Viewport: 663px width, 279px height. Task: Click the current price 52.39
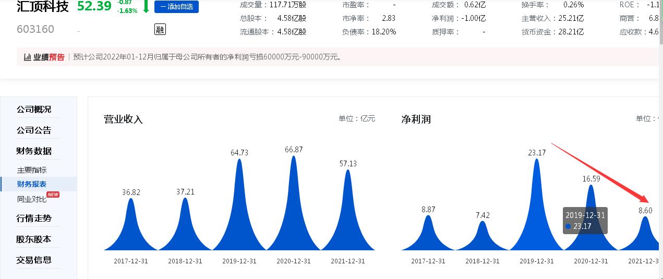94,6
